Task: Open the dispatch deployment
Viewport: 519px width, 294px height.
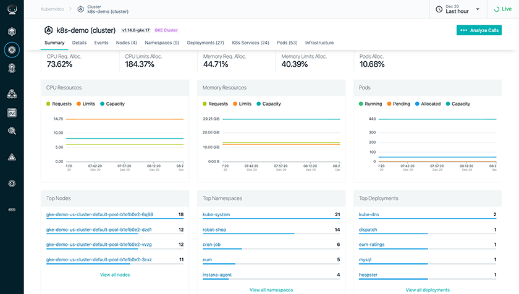Action: point(368,230)
